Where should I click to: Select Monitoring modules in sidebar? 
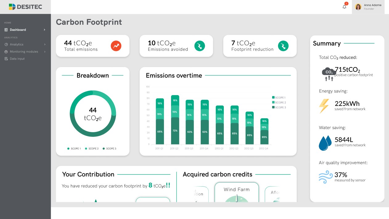click(x=24, y=52)
